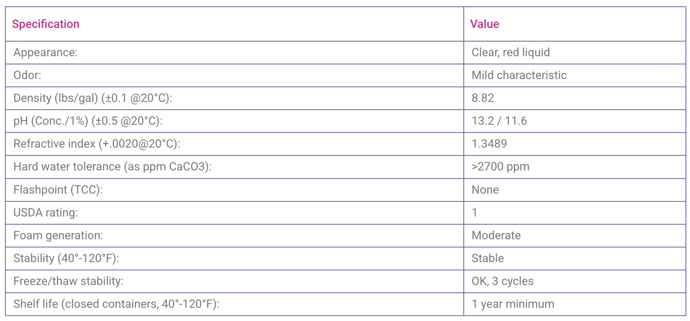
Task: Select the Hard water tolerance label
Action: [112, 167]
